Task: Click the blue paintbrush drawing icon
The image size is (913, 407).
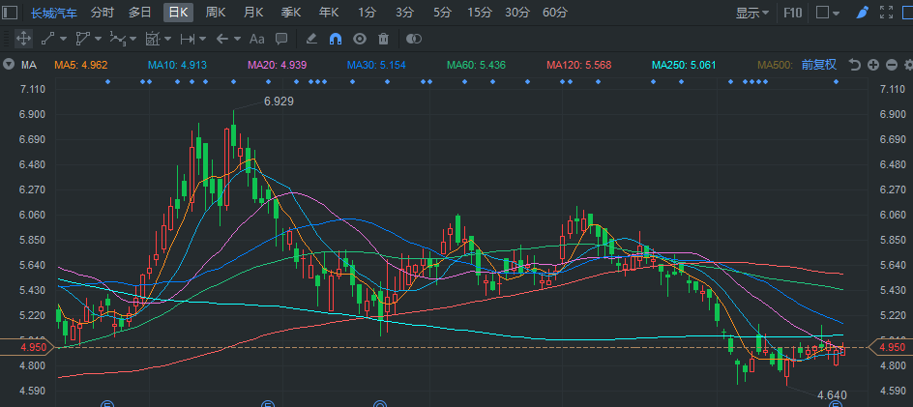Action: pyautogui.click(x=863, y=13)
